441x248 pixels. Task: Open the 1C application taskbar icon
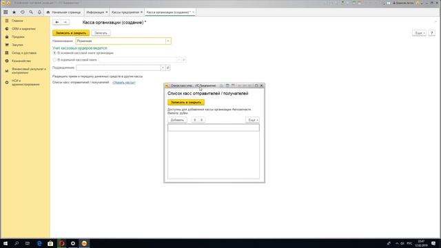[x=84, y=243]
